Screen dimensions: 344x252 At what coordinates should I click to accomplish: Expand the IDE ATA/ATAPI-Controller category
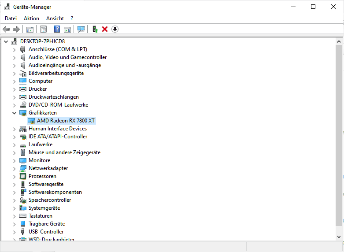pos(14,137)
